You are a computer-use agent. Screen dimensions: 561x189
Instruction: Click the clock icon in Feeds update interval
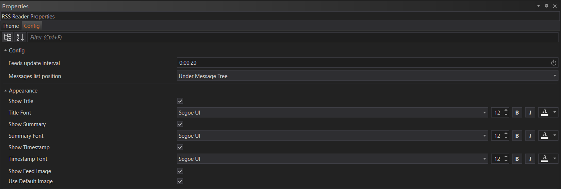click(553, 63)
